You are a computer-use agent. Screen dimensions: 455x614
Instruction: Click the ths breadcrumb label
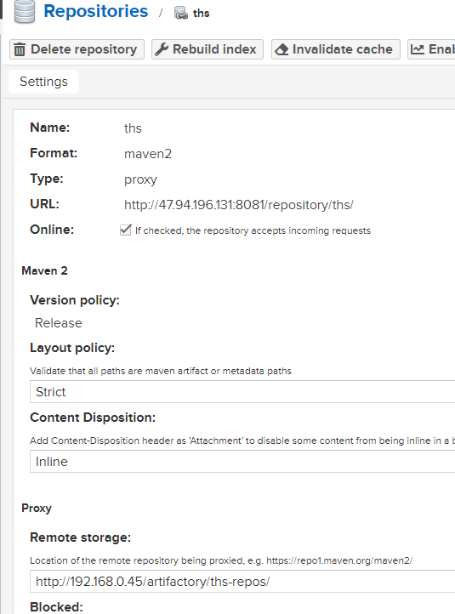click(202, 14)
